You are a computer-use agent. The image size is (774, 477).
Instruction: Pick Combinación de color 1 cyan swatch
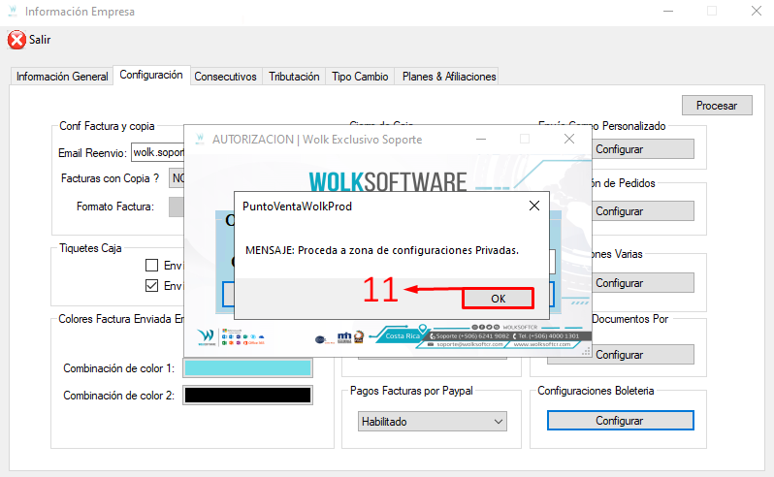pyautogui.click(x=247, y=368)
